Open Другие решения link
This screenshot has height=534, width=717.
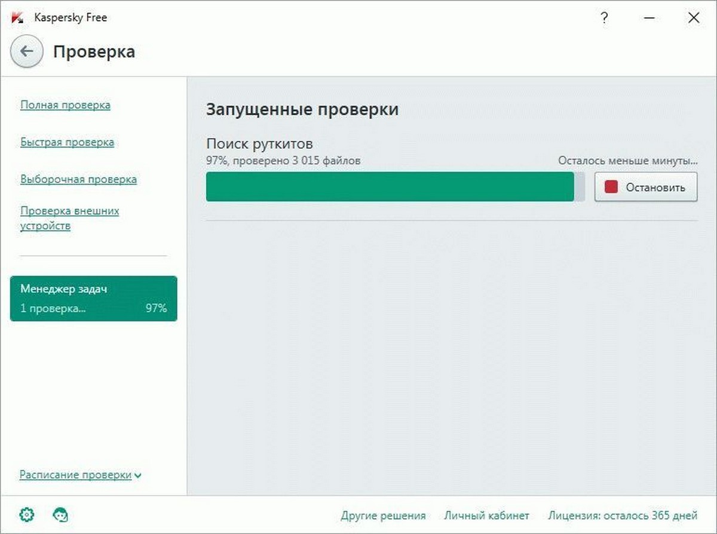tap(383, 515)
